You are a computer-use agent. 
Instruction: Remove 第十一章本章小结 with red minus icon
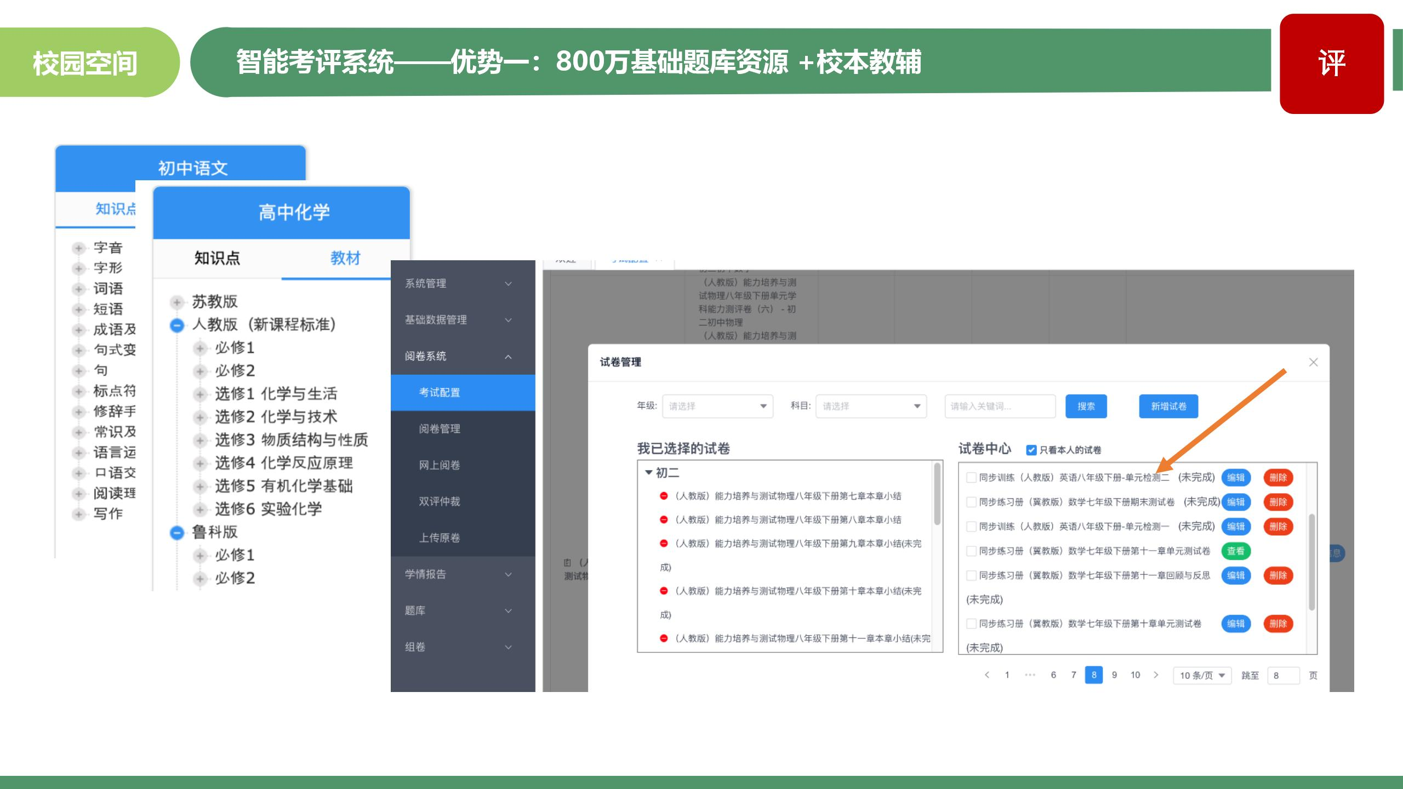tap(664, 638)
